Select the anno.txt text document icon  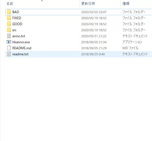[9, 36]
